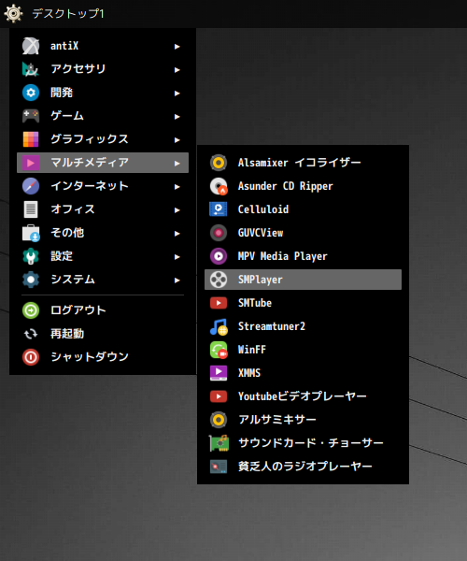This screenshot has height=561, width=467.
Task: Open the 開発 category label
Action: (62, 93)
